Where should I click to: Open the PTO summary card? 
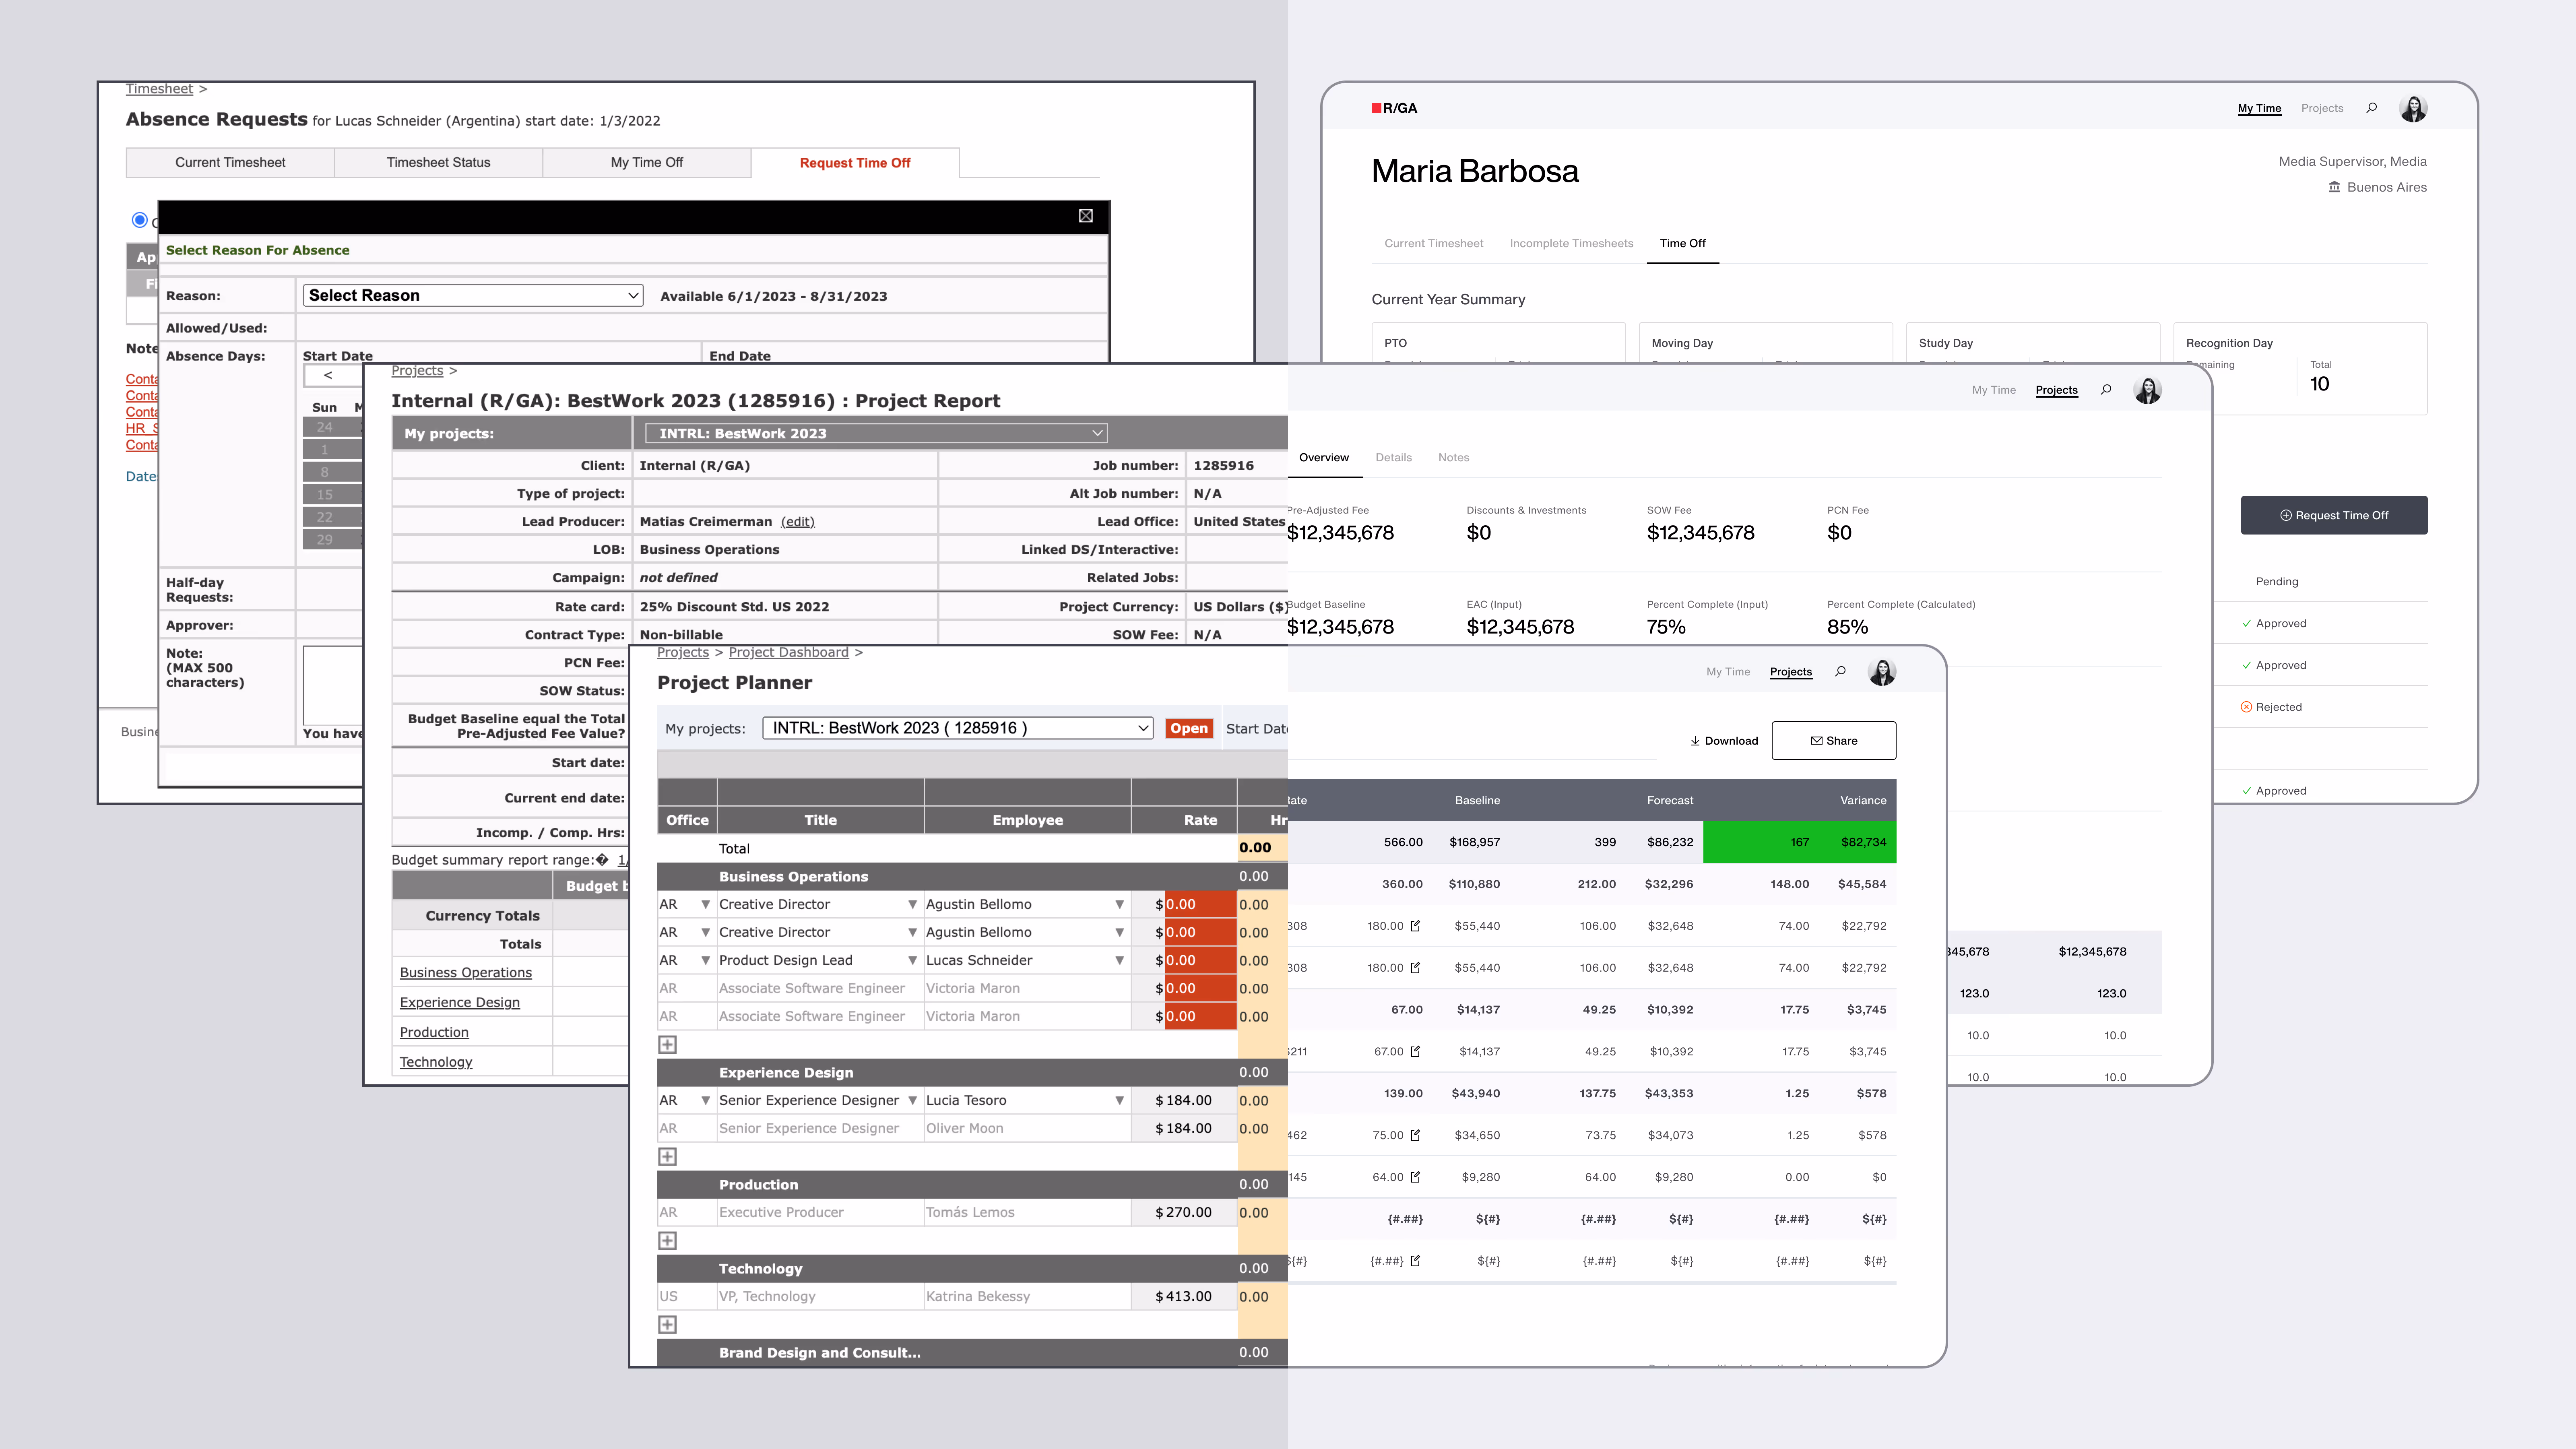pos(1498,343)
